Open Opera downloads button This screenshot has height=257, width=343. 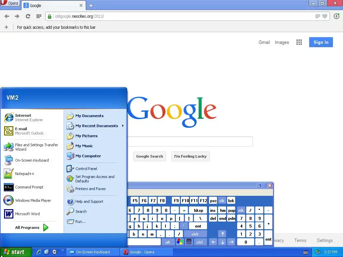click(336, 16)
